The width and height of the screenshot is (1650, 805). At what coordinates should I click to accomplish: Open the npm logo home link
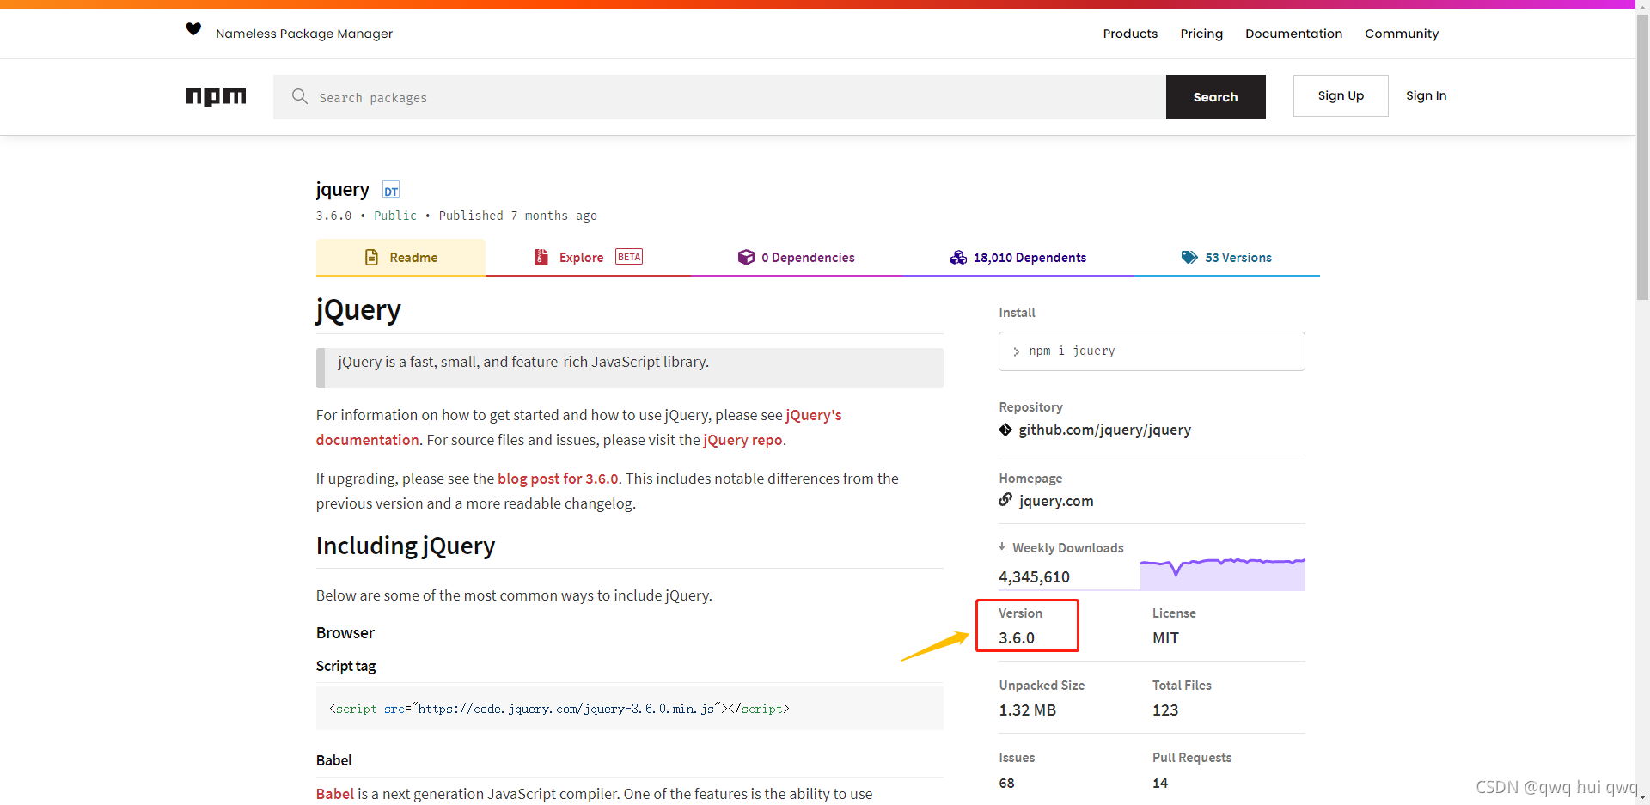(216, 97)
